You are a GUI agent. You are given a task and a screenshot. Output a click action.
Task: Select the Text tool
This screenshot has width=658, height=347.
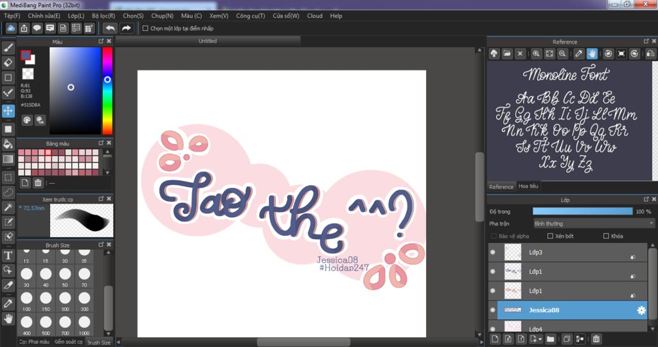coord(8,255)
